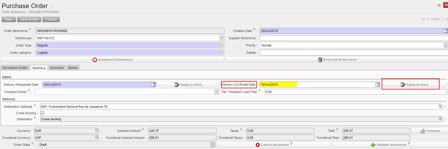The width and height of the screenshot is (448, 149).
Task: Open the Delivery Confirmed Date calendar picker
Action: point(377,85)
